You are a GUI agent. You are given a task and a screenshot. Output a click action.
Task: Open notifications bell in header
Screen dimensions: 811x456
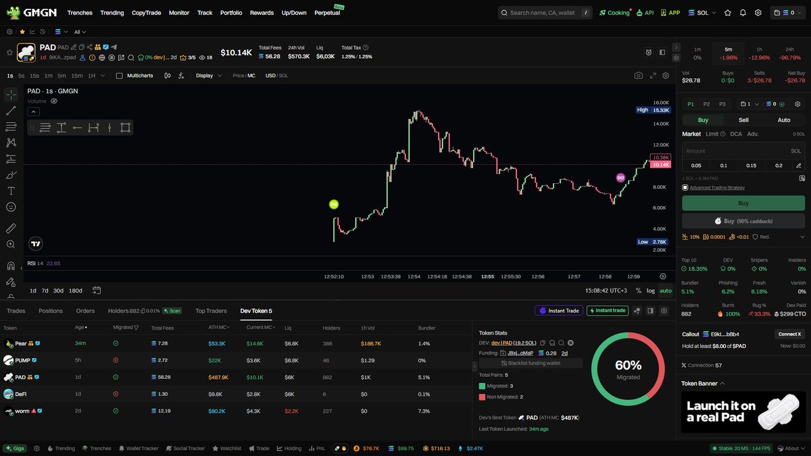(x=743, y=13)
